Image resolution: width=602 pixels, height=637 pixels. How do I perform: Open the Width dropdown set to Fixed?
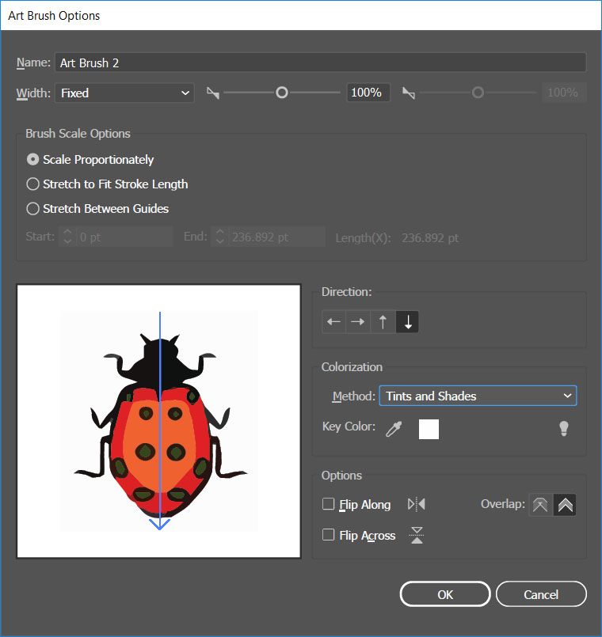click(x=124, y=93)
